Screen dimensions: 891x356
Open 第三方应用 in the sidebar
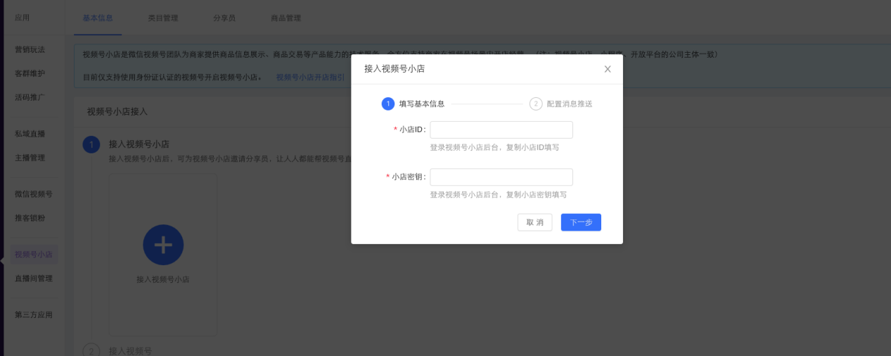tap(34, 315)
